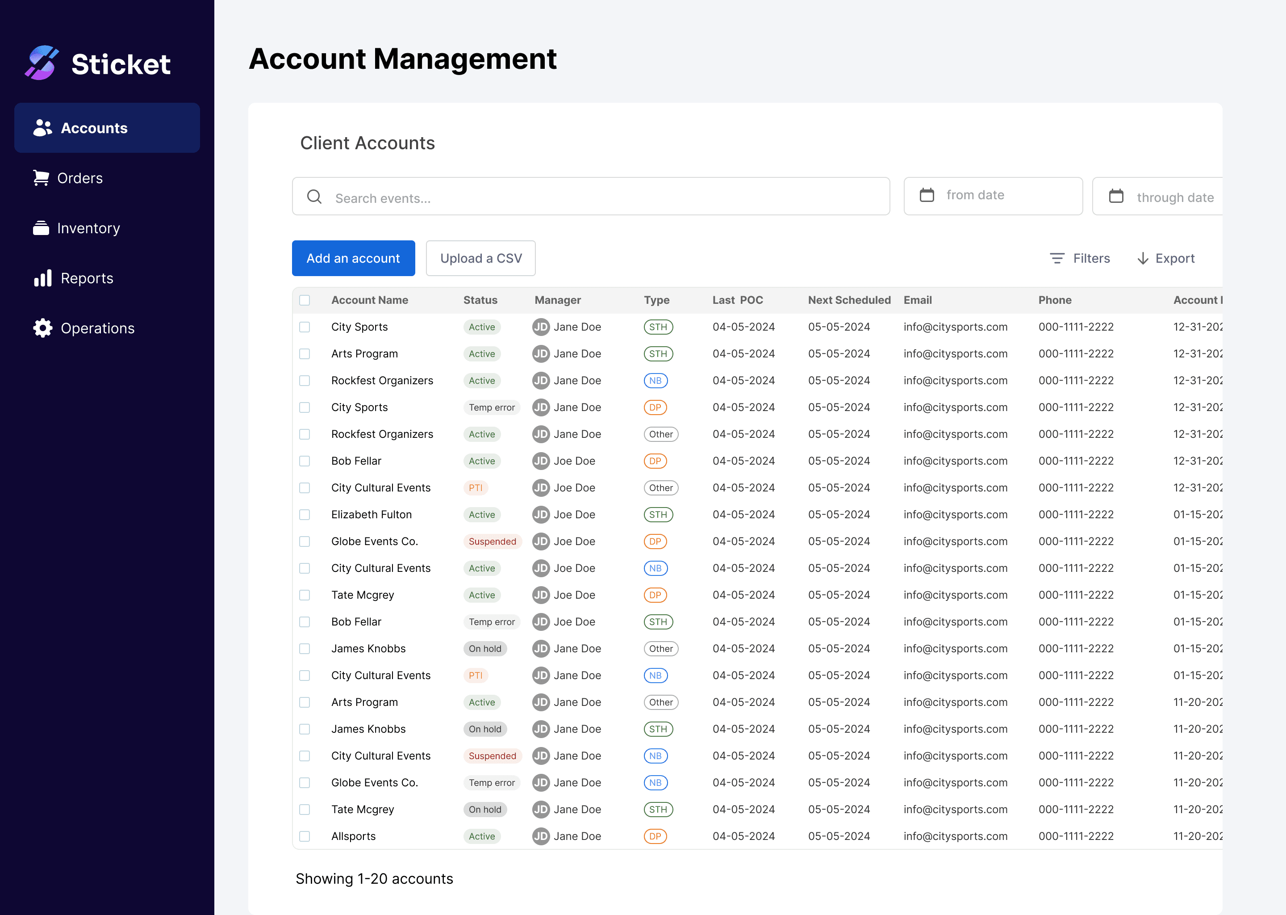Open the Operations gear icon
The height and width of the screenshot is (915, 1286).
43,328
